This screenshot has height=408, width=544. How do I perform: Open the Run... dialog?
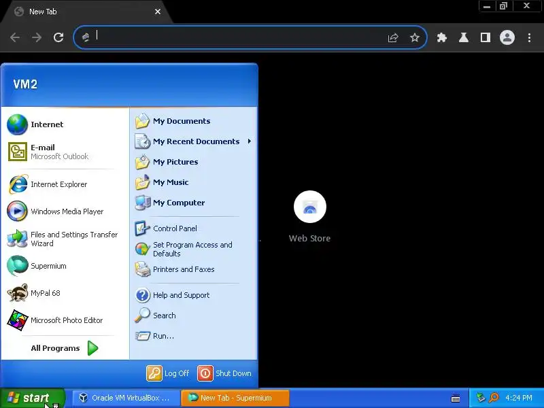(193, 336)
